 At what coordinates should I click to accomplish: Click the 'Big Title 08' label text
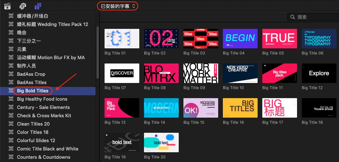[x=155, y=88]
